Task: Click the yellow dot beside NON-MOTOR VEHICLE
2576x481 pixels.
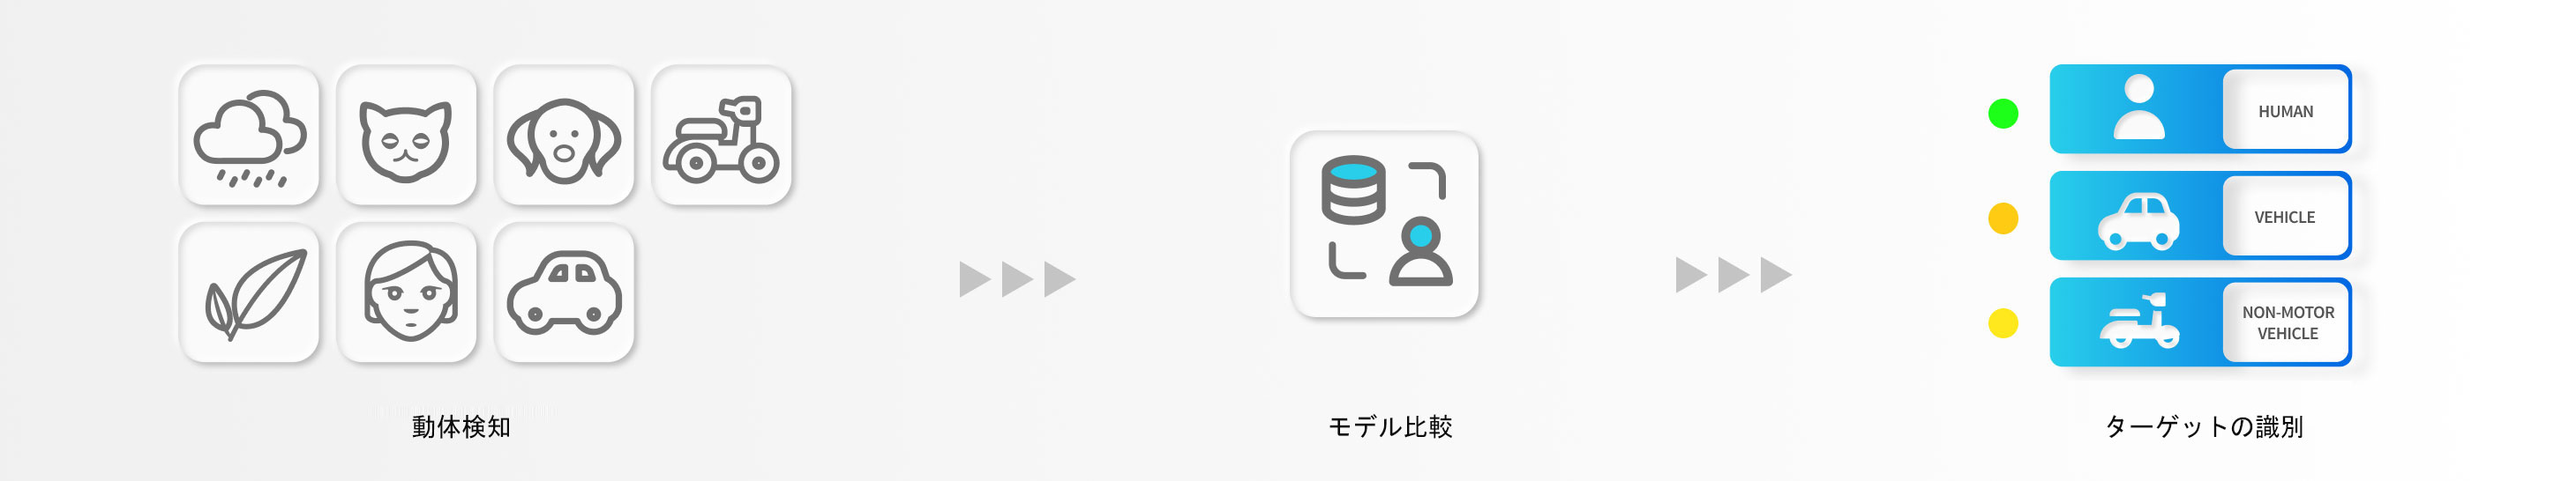Action: (x=2003, y=323)
